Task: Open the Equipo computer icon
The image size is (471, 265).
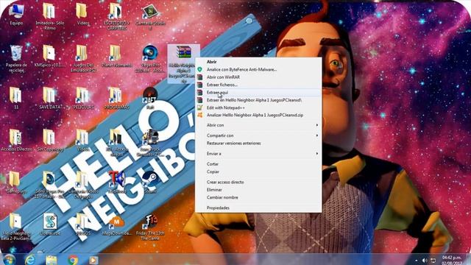Action: (16, 13)
